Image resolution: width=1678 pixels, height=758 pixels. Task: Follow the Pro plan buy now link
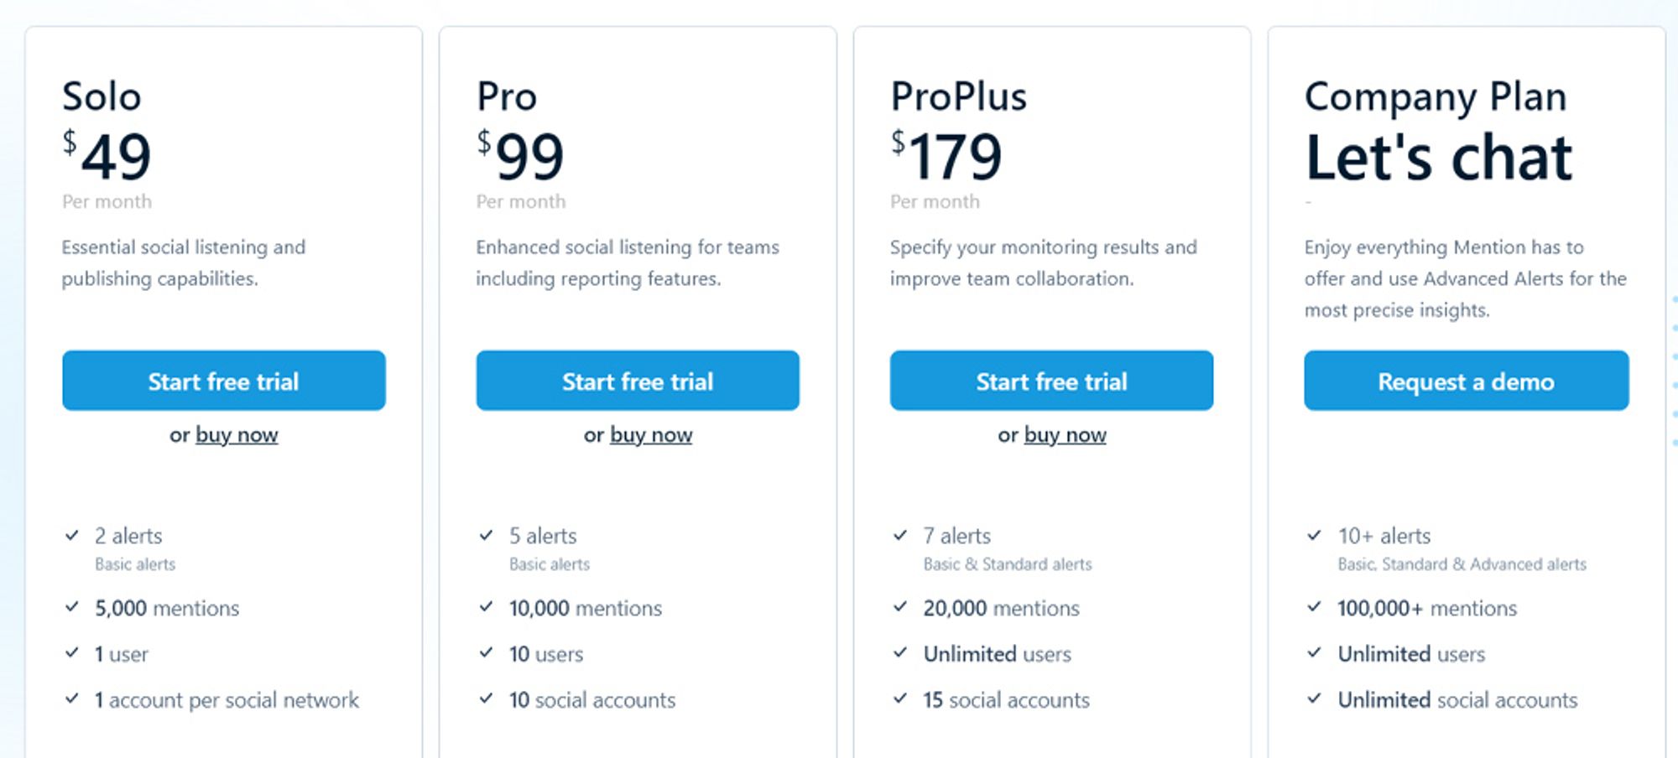pos(651,434)
